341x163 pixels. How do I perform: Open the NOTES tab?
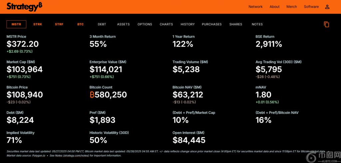coord(257,24)
